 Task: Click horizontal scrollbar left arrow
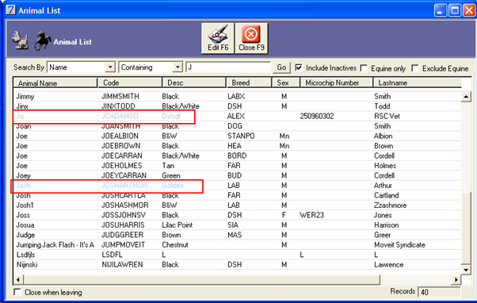pyautogui.click(x=18, y=279)
